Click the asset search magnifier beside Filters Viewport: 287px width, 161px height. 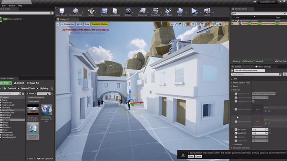pos(48,93)
